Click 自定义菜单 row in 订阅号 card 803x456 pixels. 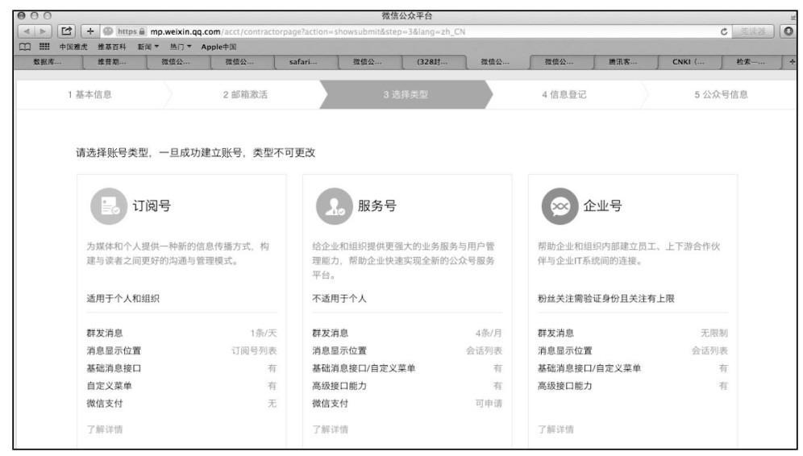coord(181,386)
